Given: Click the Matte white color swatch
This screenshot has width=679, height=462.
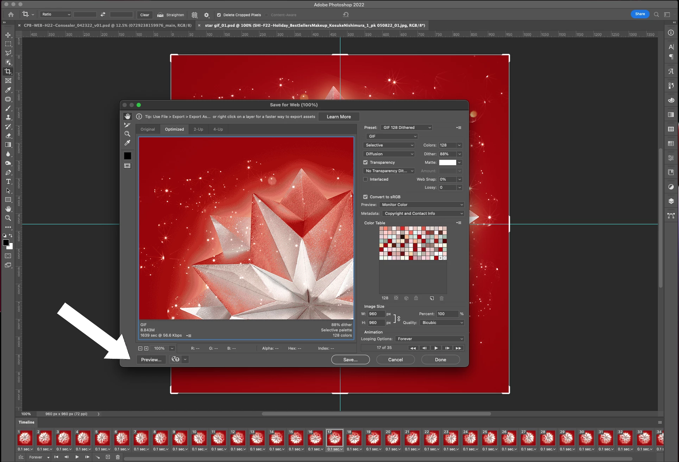Looking at the screenshot, I should [x=447, y=162].
